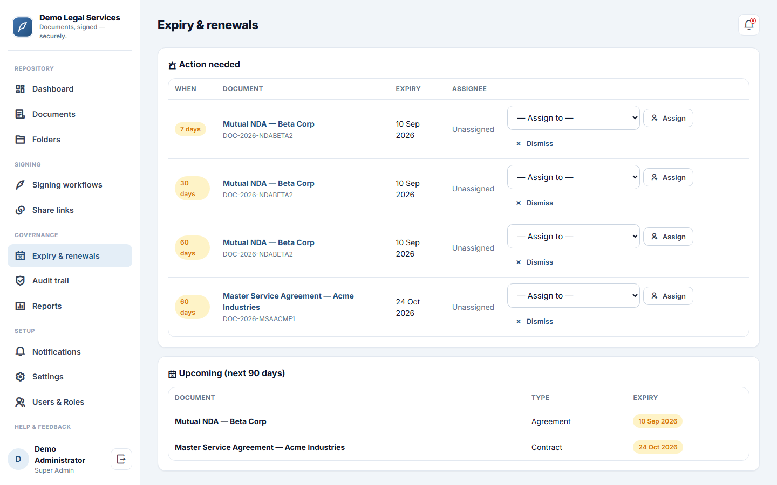Click the Notifications bell icon in sidebar
777x485 pixels.
pos(21,352)
